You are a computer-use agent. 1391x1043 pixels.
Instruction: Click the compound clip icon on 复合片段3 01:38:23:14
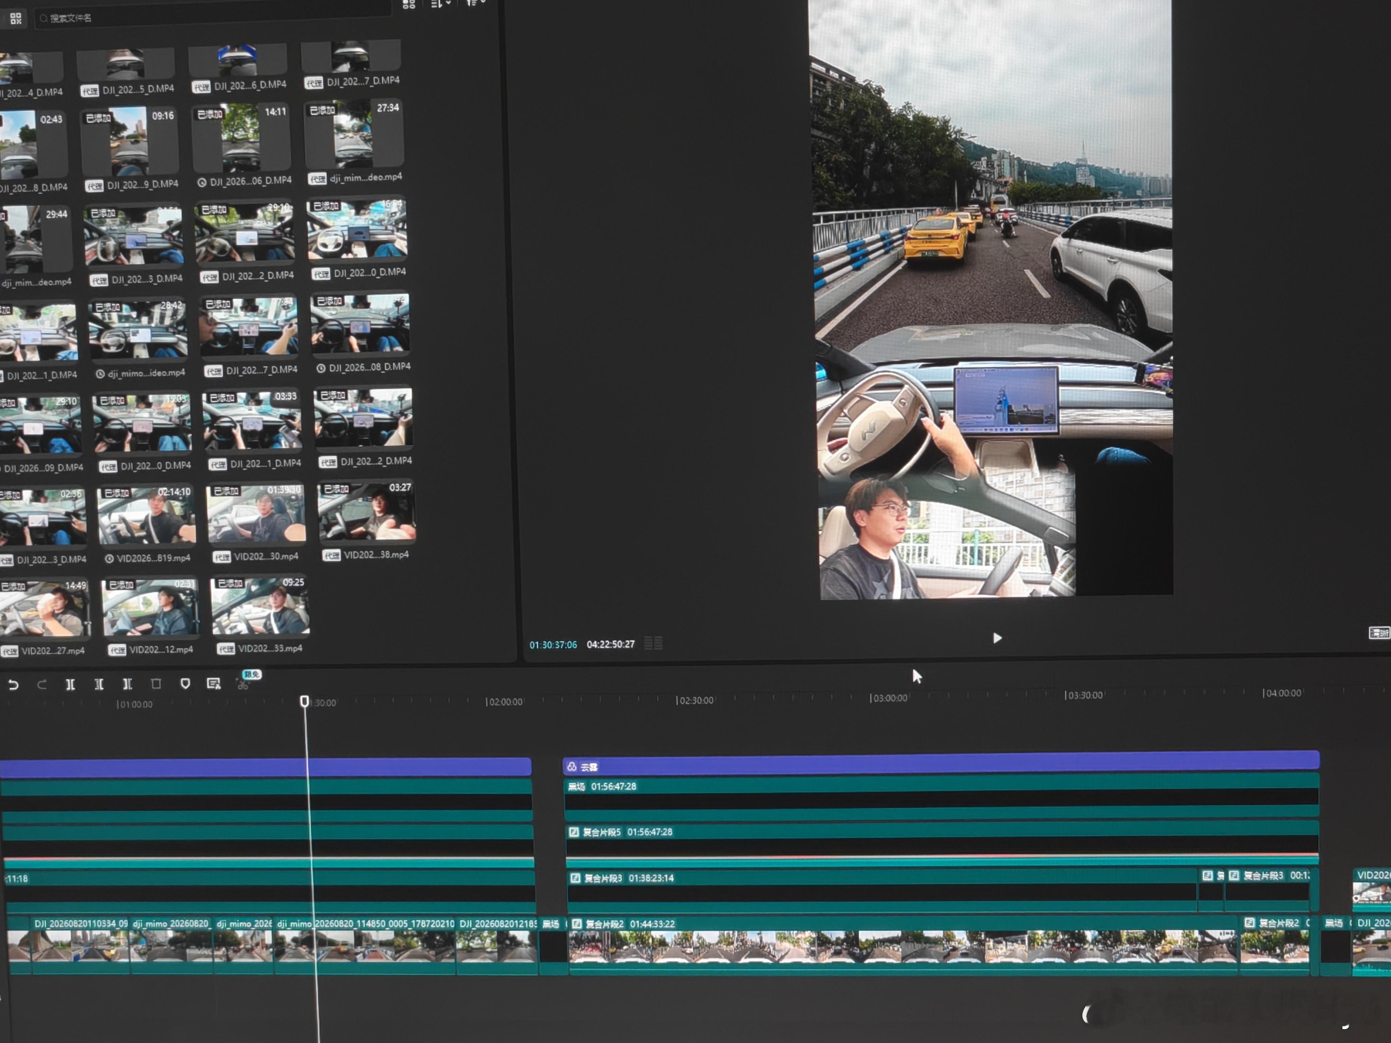tap(575, 878)
